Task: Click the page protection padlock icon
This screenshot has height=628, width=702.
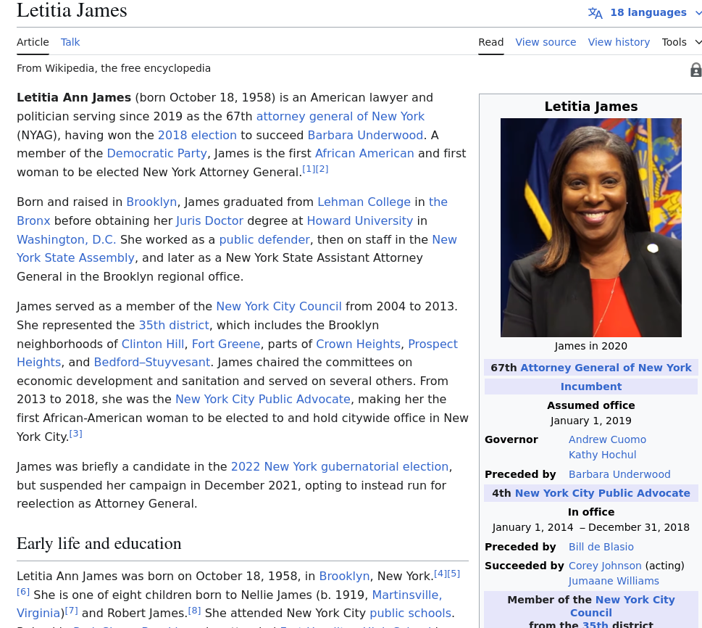Action: pos(695,70)
